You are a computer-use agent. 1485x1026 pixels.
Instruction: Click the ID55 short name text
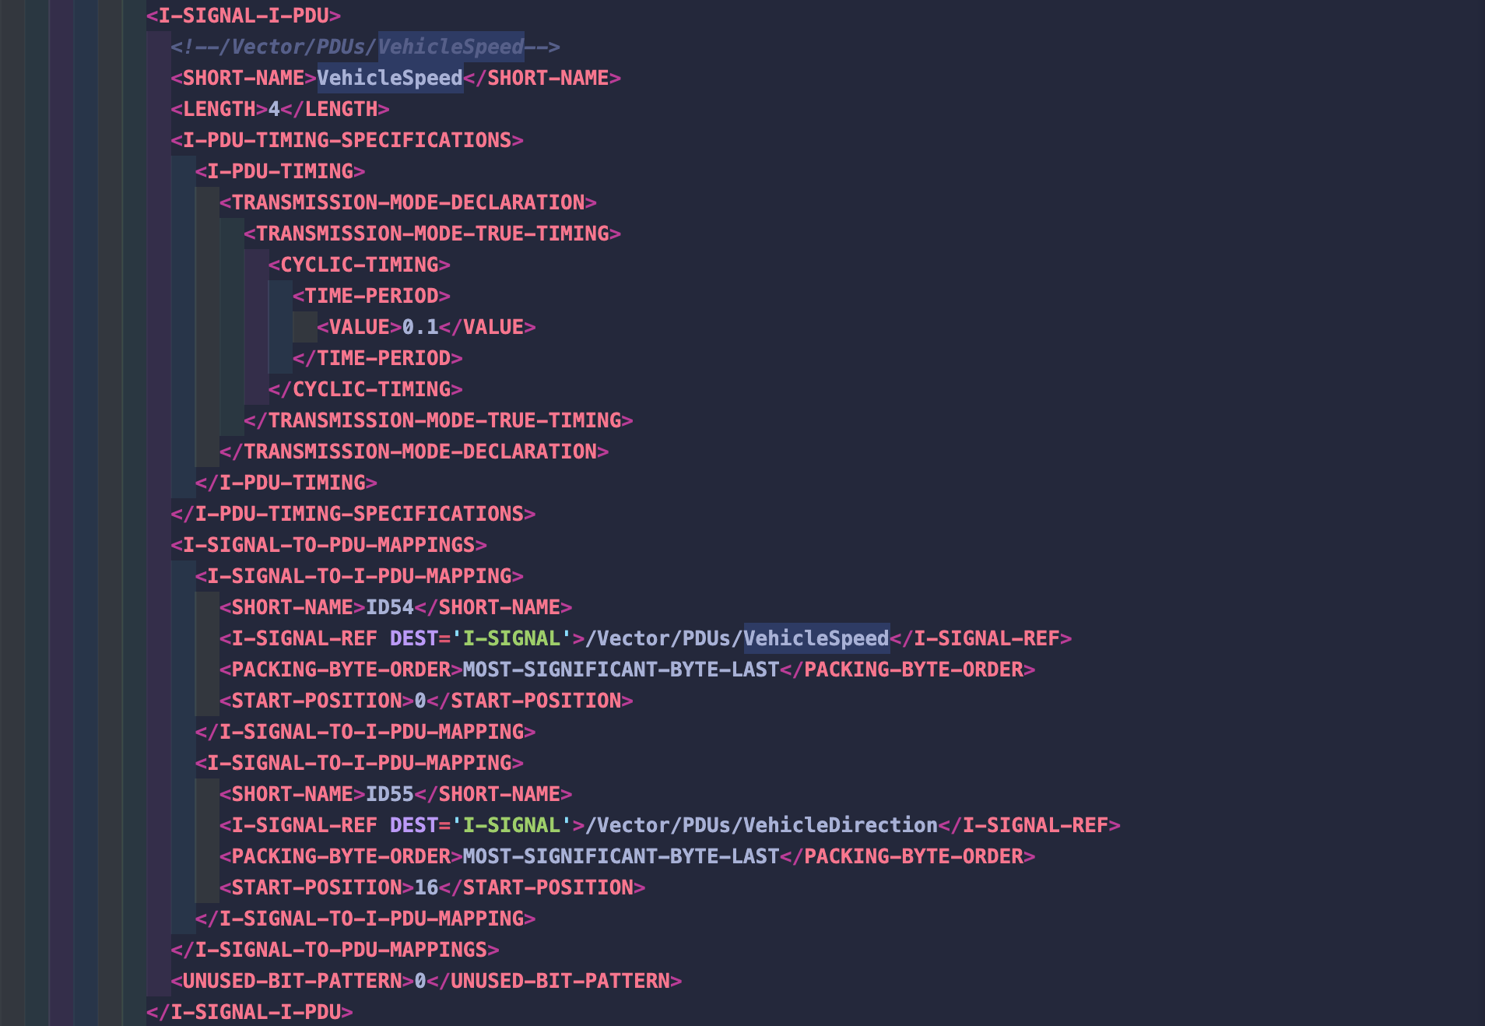[390, 794]
